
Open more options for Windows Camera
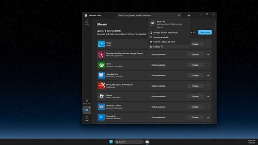pyautogui.click(x=208, y=107)
